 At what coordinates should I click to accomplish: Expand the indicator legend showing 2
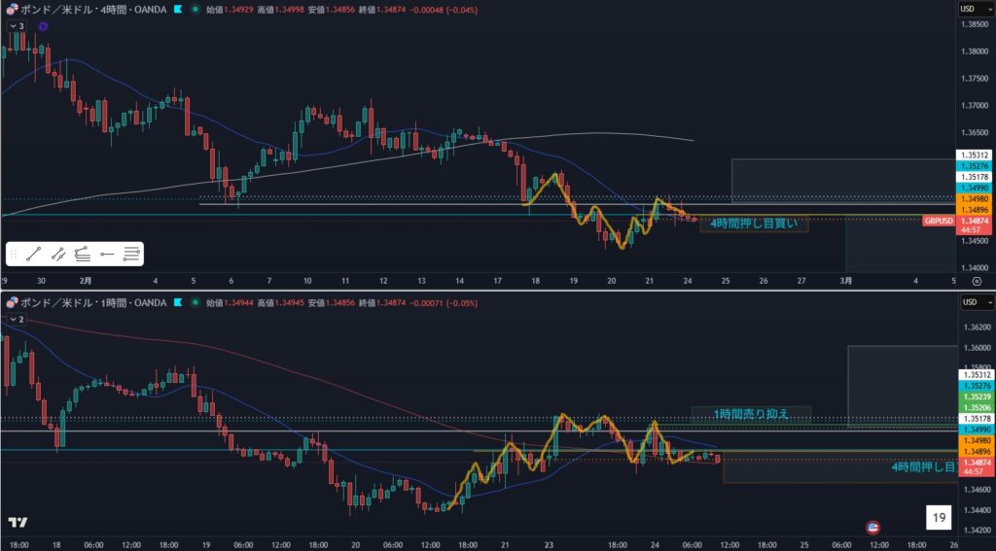(x=16, y=319)
